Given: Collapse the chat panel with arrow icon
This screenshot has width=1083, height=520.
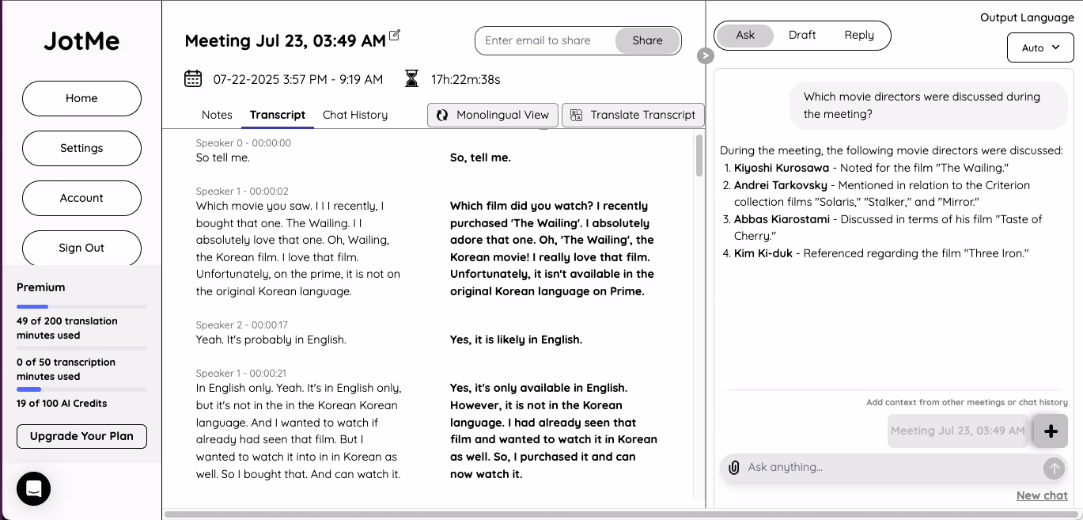Looking at the screenshot, I should click(x=706, y=55).
